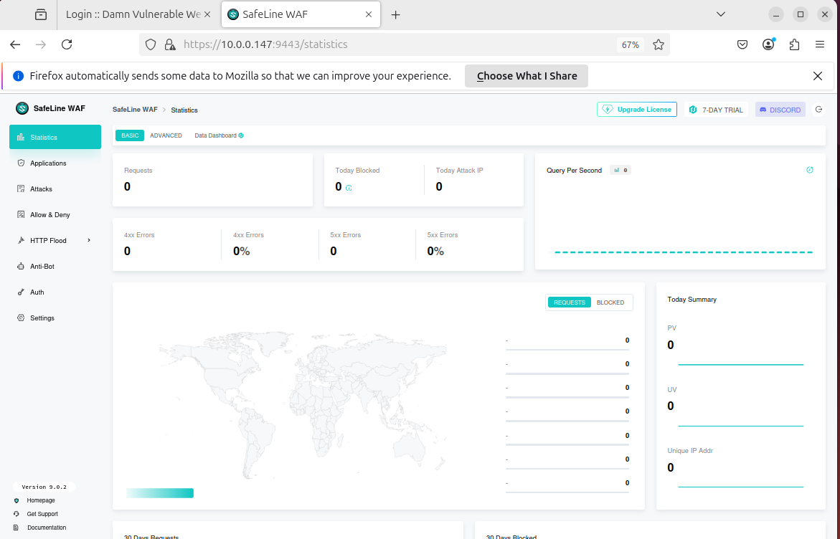This screenshot has height=539, width=840.
Task: Open the Firefox View icon
Action: pyautogui.click(x=41, y=14)
